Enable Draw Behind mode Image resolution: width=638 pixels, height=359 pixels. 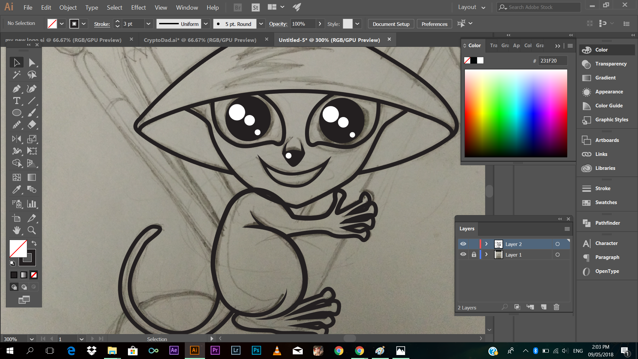pyautogui.click(x=24, y=287)
